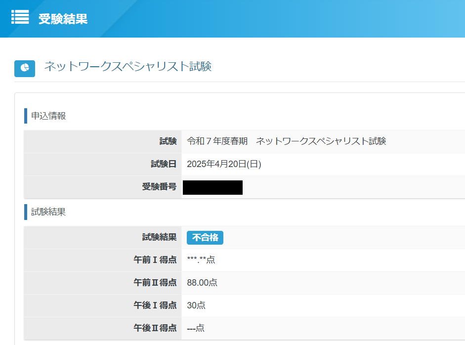
Task: Click the 受験番号 row label
Action: [x=159, y=187]
